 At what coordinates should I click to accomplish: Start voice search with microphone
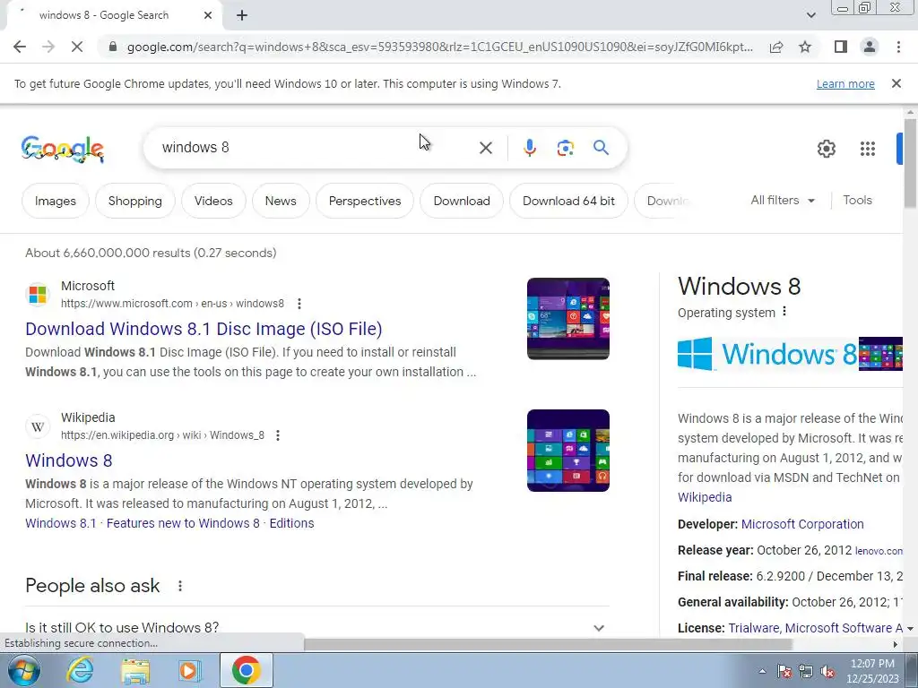(x=529, y=148)
